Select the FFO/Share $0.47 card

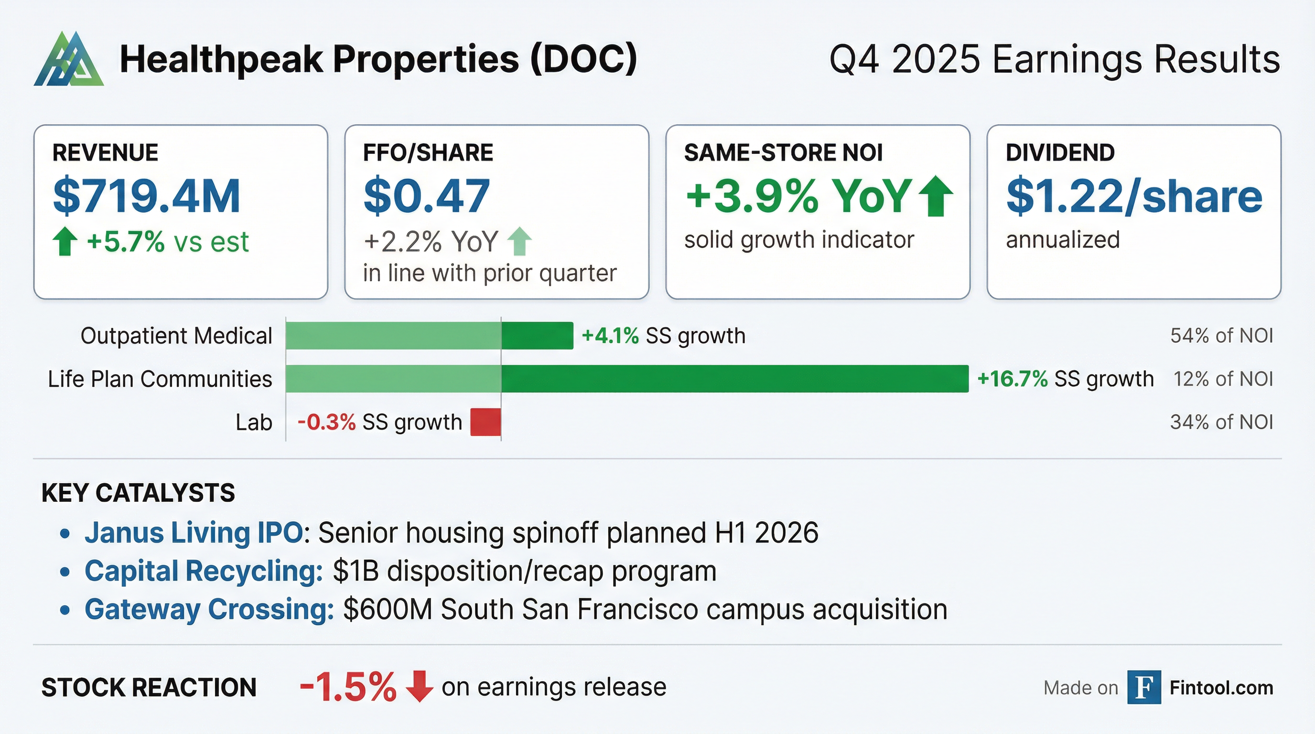point(496,212)
